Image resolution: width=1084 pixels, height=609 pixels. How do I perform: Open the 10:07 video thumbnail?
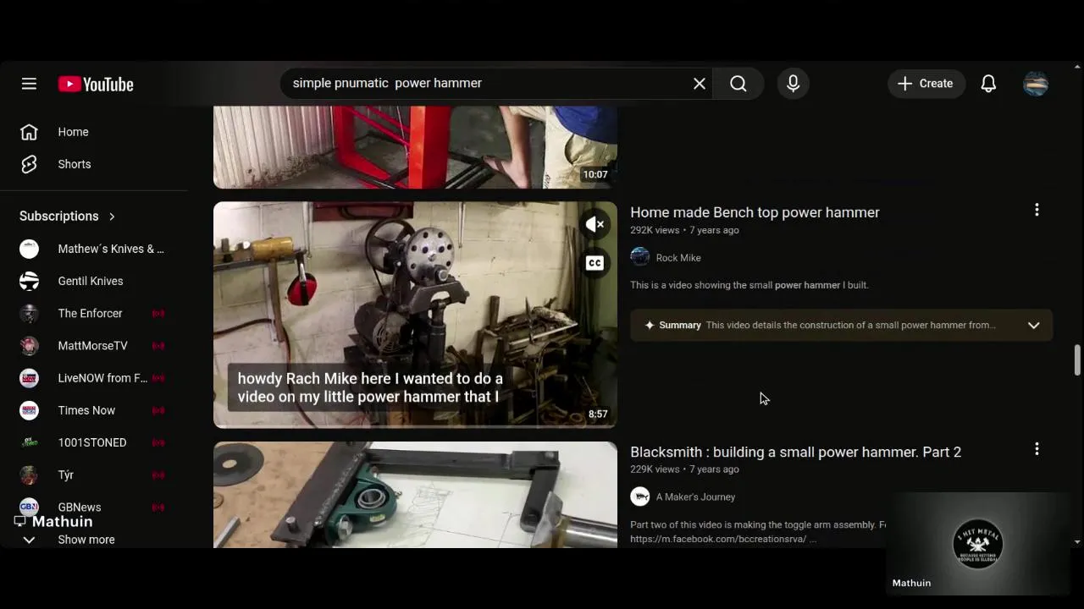click(x=415, y=147)
